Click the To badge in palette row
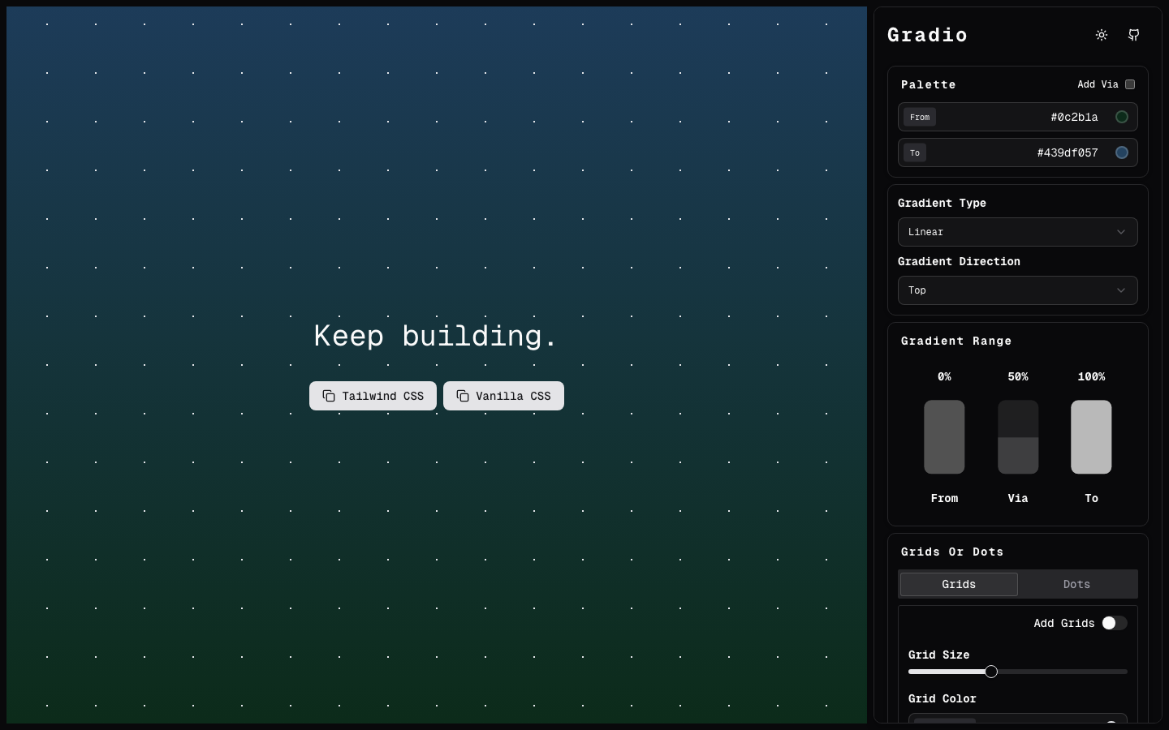Viewport: 1169px width, 730px height. [x=915, y=152]
